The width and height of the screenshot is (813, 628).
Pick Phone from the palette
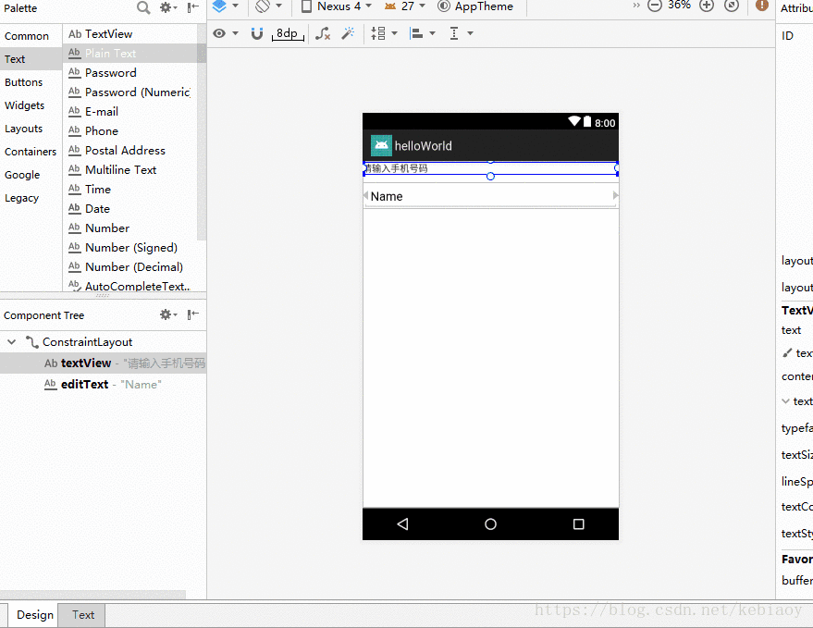[x=129, y=131]
